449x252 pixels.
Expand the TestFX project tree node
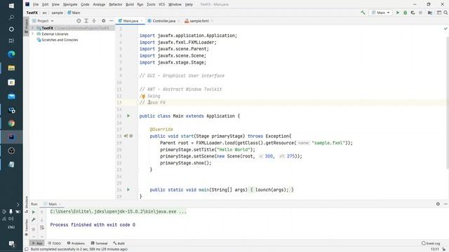tap(33, 28)
